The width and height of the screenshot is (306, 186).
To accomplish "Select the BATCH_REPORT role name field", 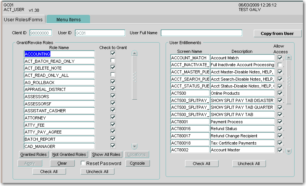I will 59,139.
